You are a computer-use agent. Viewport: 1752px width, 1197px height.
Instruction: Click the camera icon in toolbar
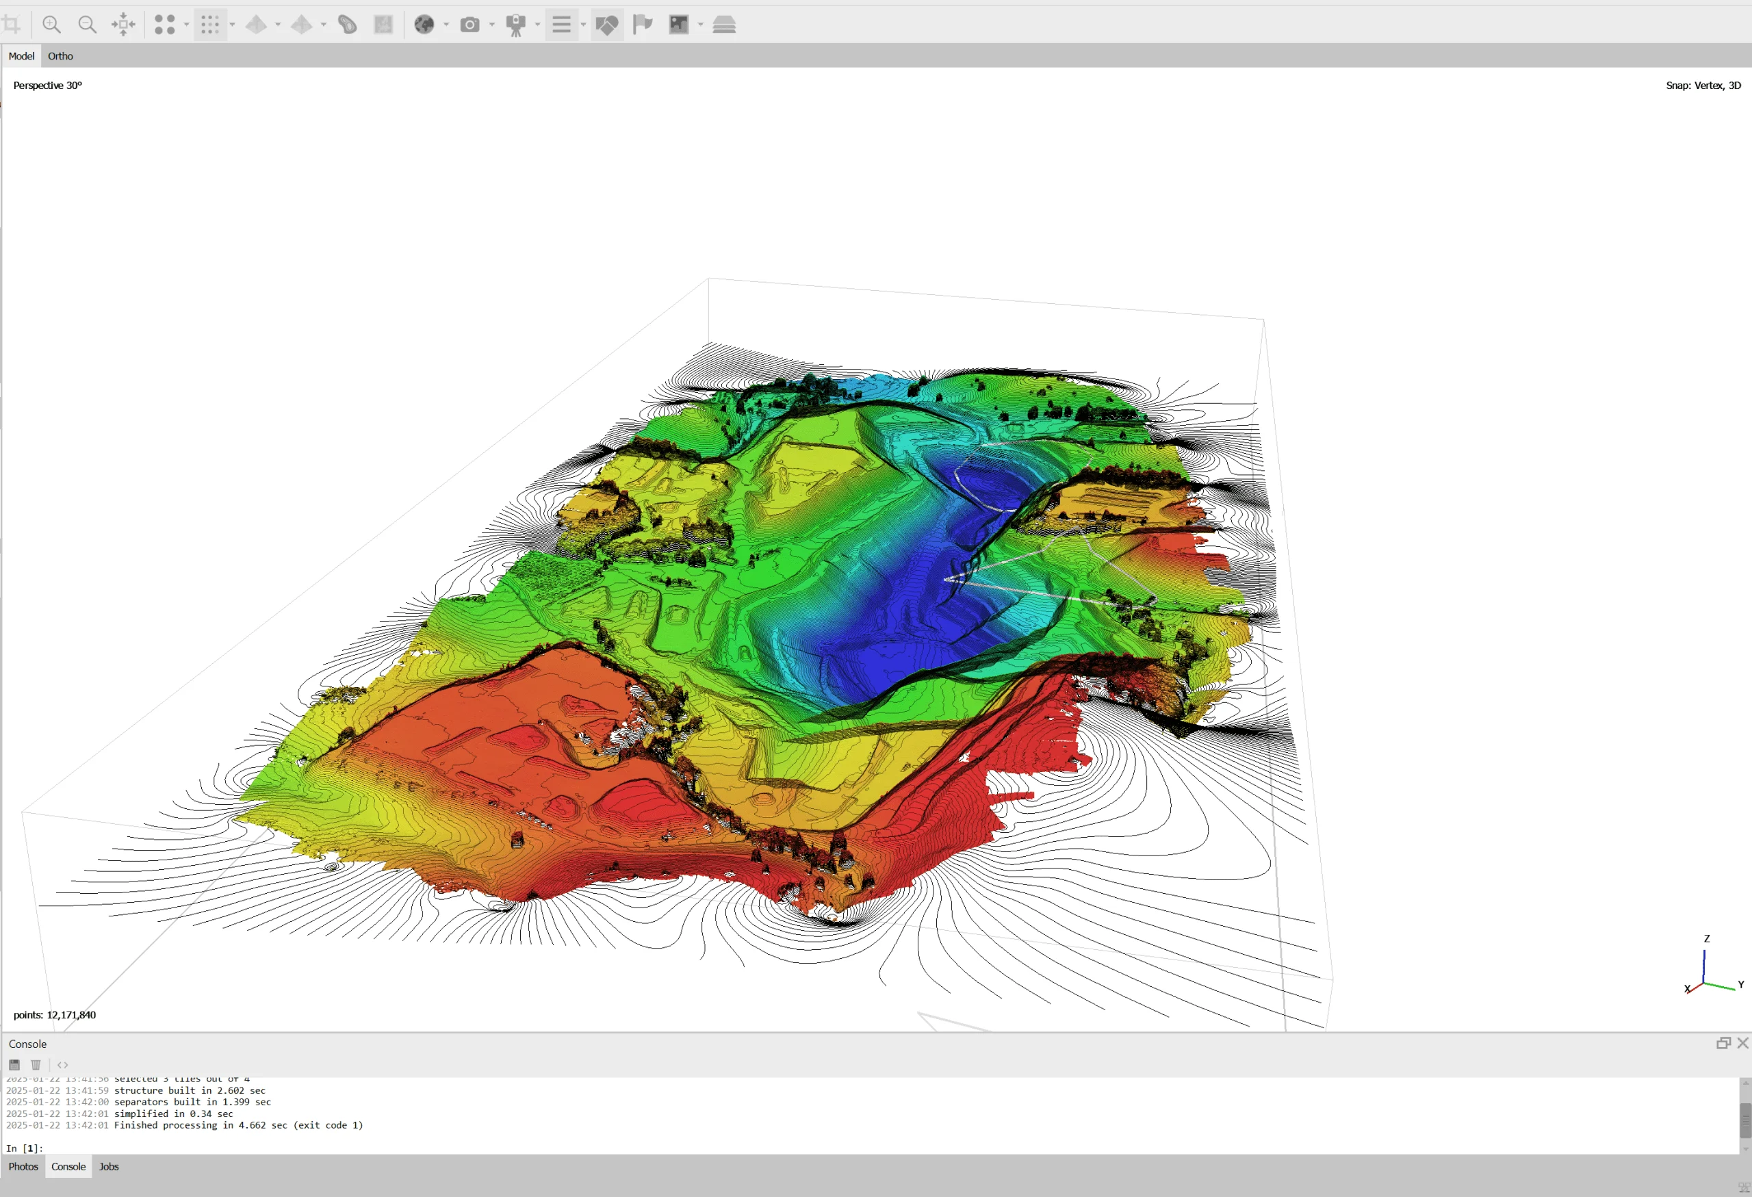pyautogui.click(x=469, y=24)
